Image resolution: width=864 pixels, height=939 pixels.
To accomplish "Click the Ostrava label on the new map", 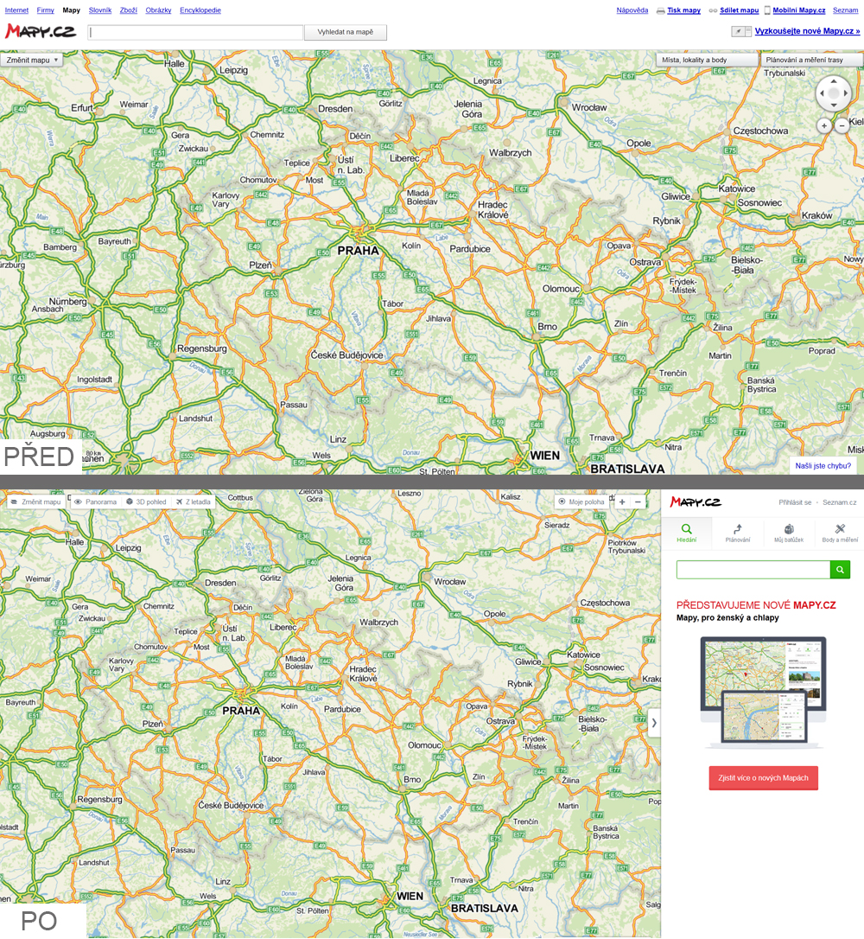I will tap(500, 721).
